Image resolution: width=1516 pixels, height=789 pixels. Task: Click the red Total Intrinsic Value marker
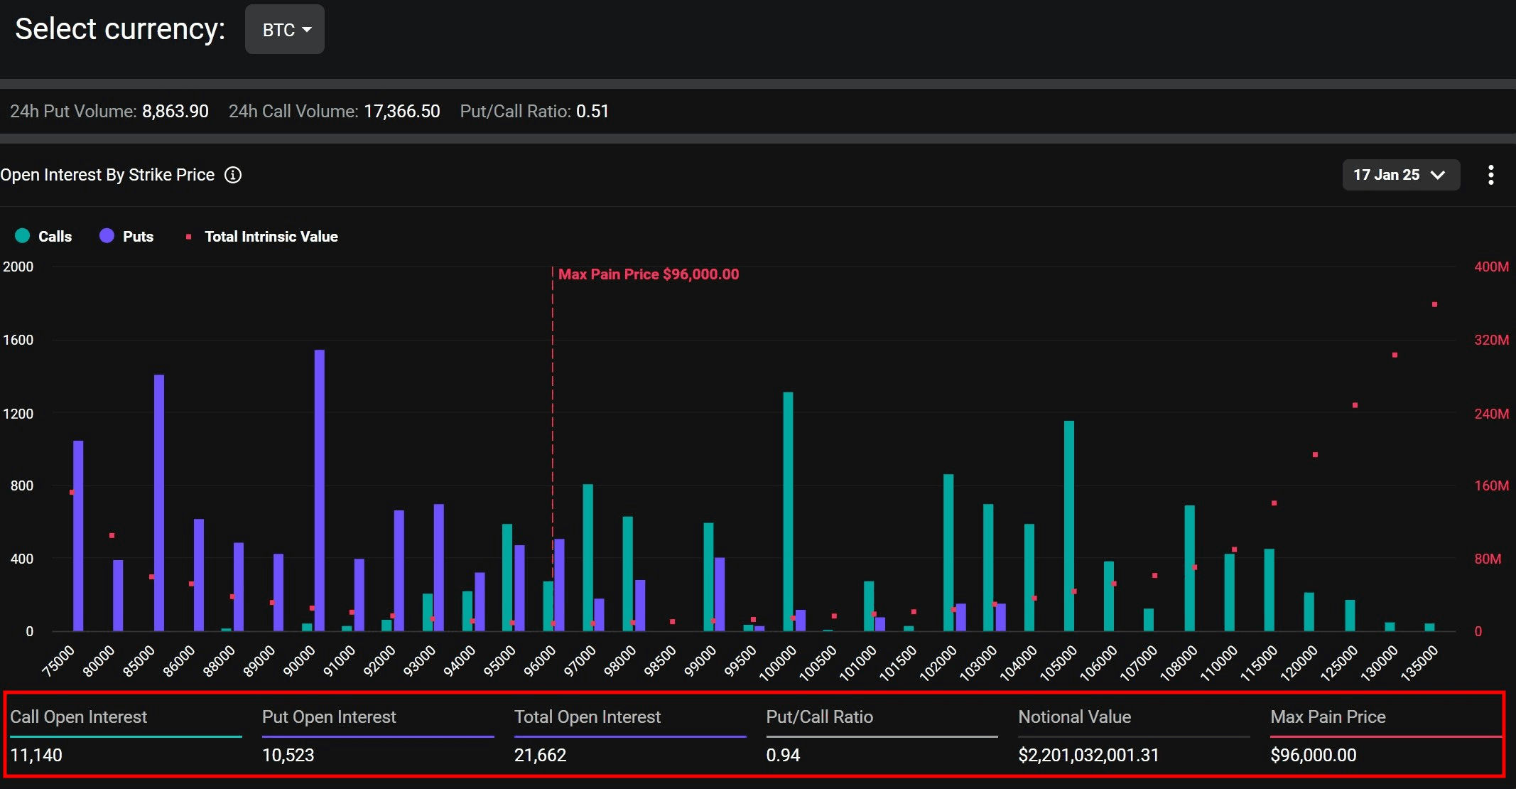pos(188,237)
